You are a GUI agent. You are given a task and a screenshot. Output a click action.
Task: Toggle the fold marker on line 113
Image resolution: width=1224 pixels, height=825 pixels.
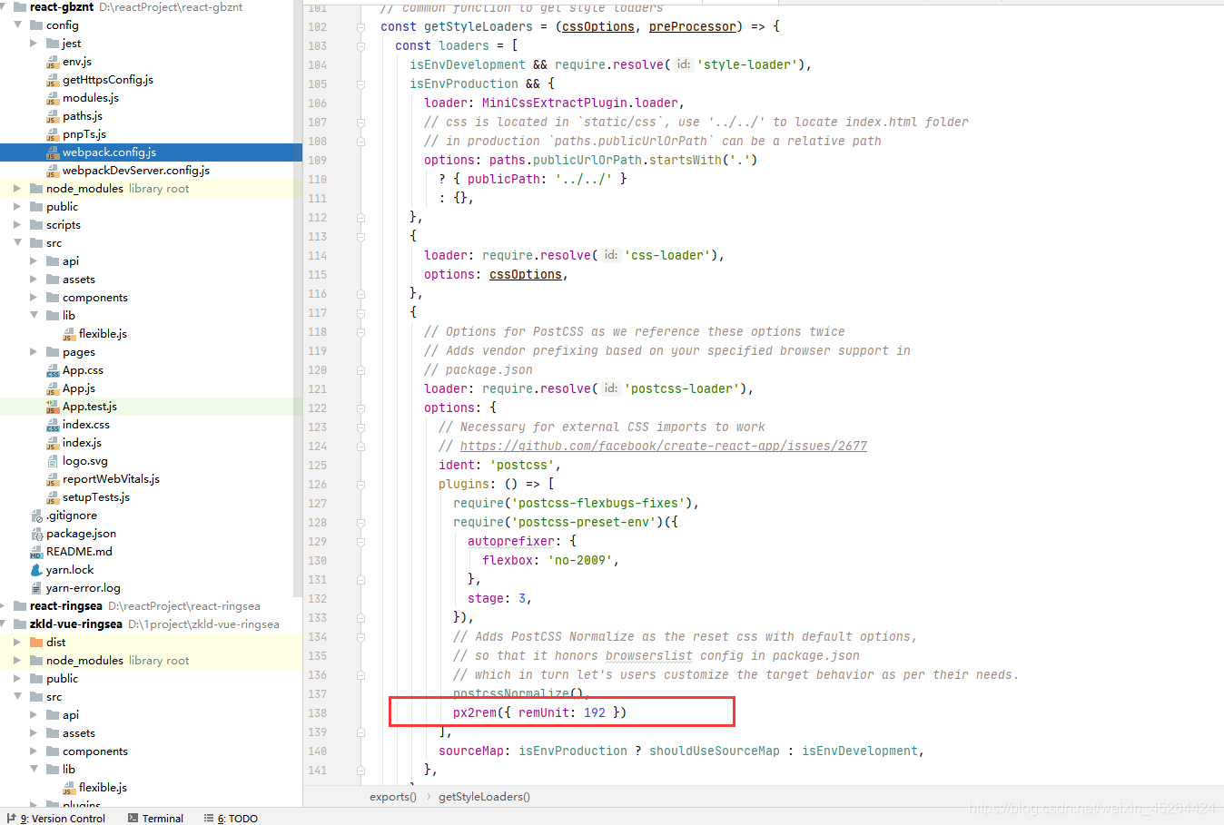click(x=360, y=237)
